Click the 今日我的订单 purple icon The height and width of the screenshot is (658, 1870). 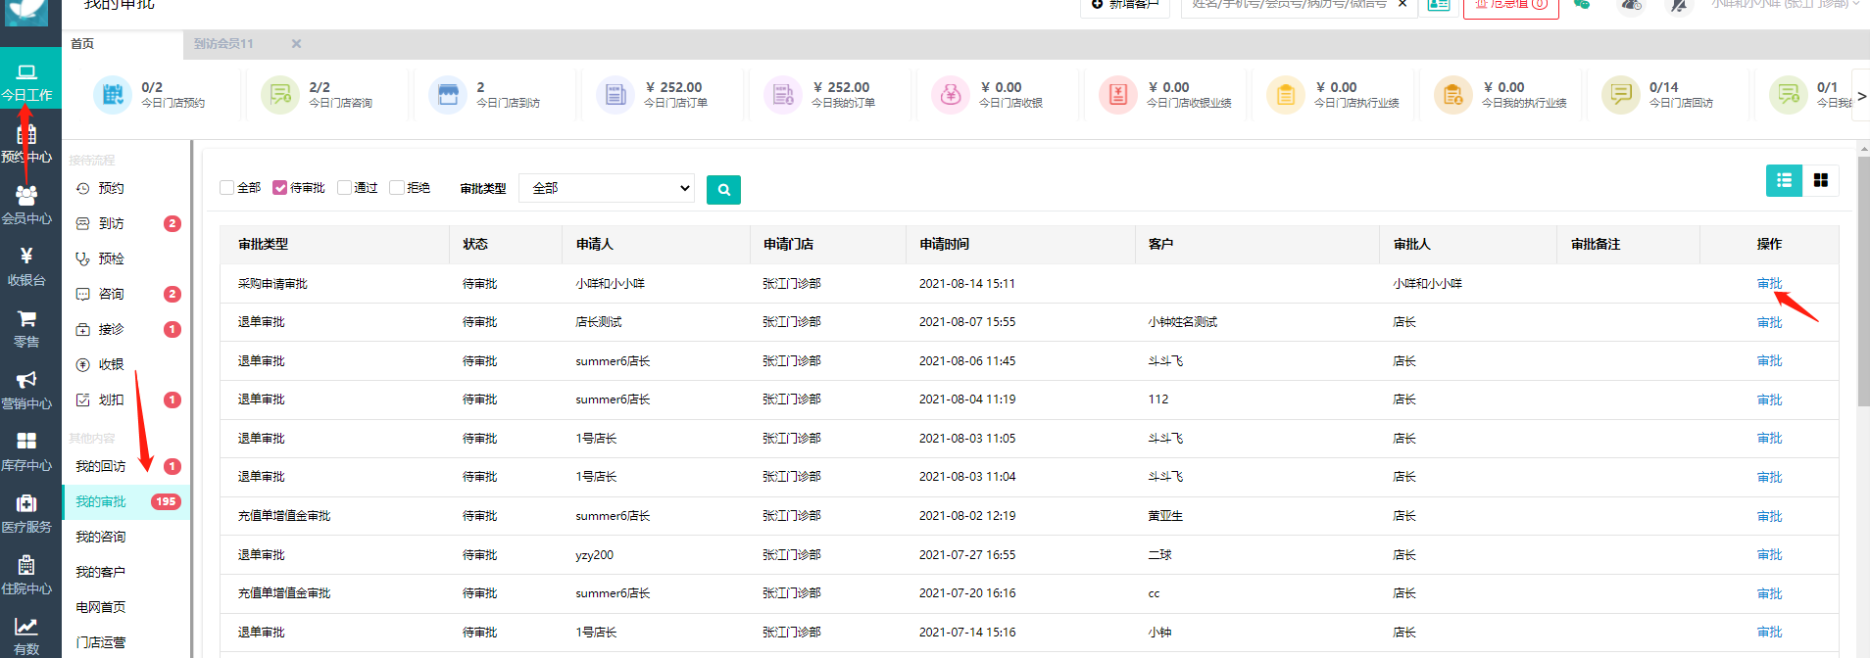[x=783, y=95]
